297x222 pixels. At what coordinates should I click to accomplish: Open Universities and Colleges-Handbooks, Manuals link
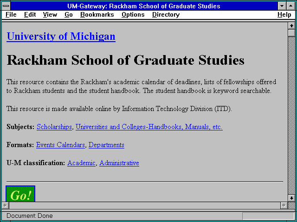[x=149, y=127]
